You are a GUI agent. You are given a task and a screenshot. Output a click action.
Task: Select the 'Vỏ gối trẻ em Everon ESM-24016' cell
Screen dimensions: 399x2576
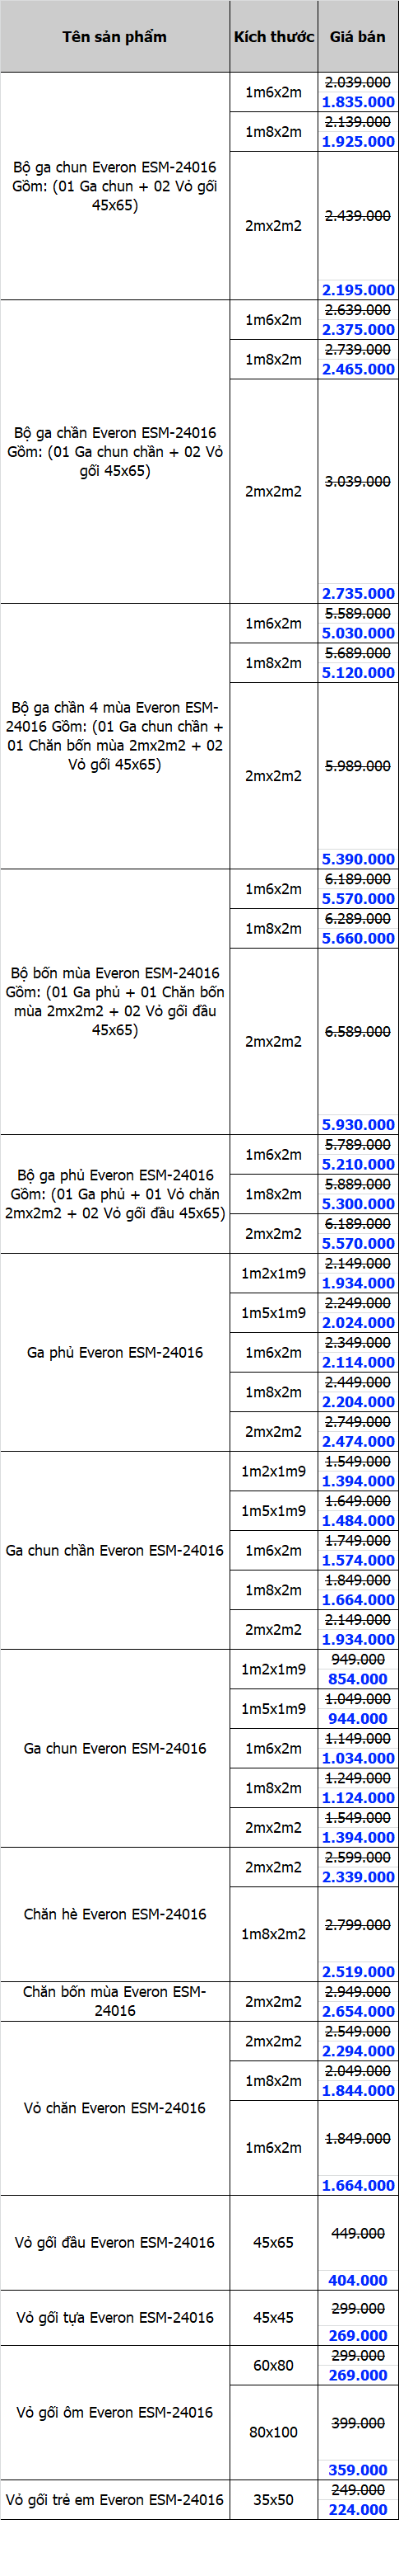point(114,2500)
